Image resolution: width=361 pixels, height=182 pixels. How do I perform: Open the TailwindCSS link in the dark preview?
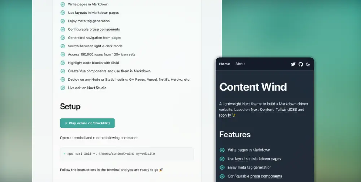(286, 109)
